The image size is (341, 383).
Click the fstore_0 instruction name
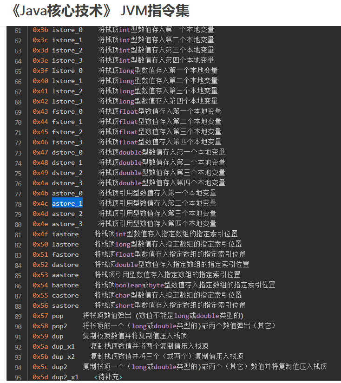[x=67, y=111]
